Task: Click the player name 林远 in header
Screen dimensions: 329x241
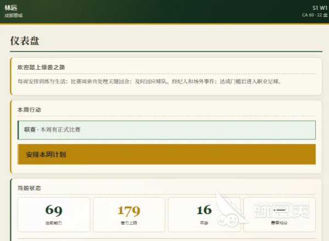Action: (x=10, y=8)
